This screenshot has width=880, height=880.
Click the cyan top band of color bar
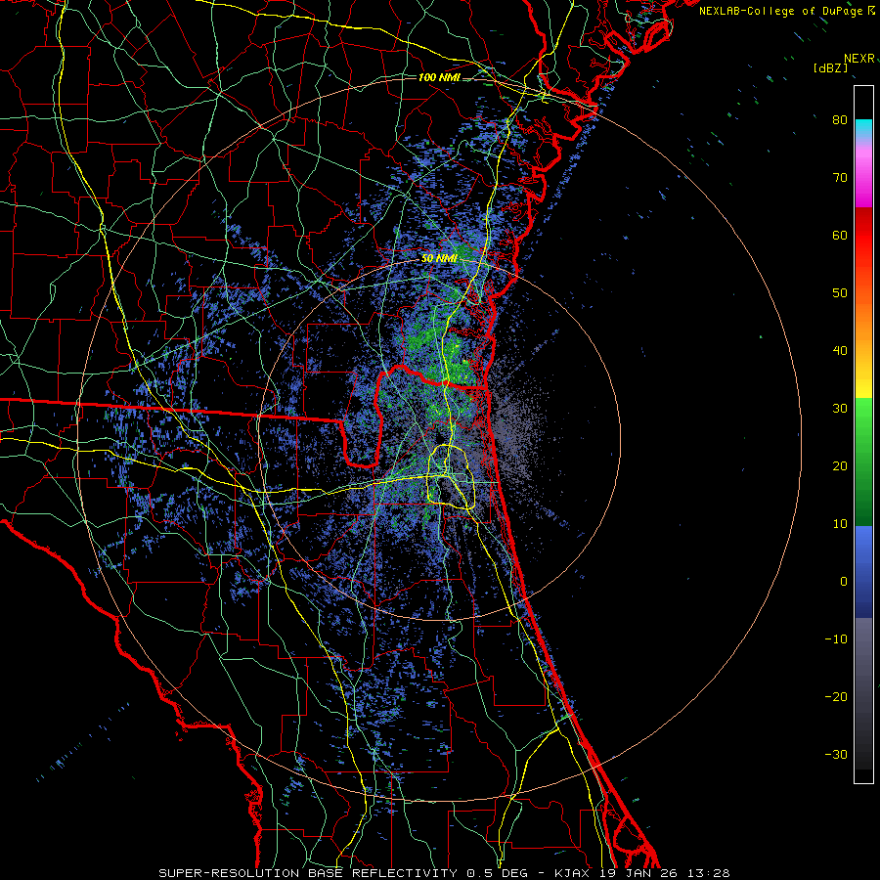[863, 128]
